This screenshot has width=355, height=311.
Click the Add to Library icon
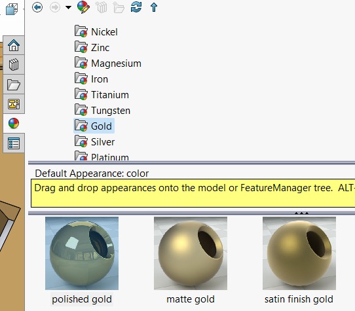pyautogui.click(x=101, y=7)
